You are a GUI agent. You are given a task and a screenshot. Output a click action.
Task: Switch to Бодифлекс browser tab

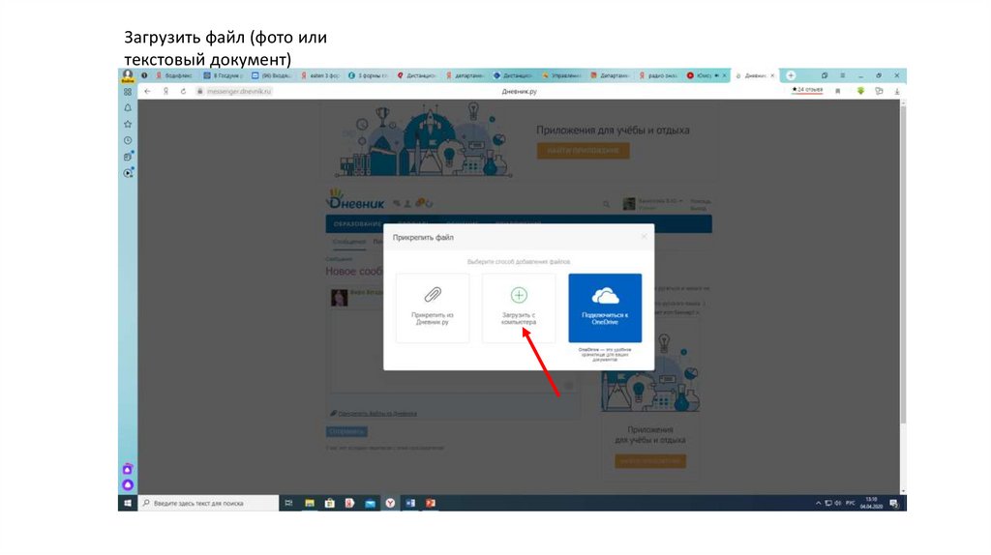click(x=174, y=75)
